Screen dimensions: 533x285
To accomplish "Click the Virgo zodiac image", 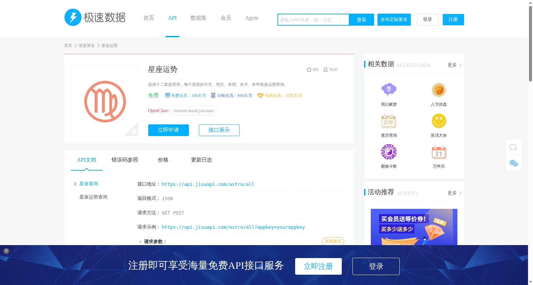I will [x=105, y=101].
